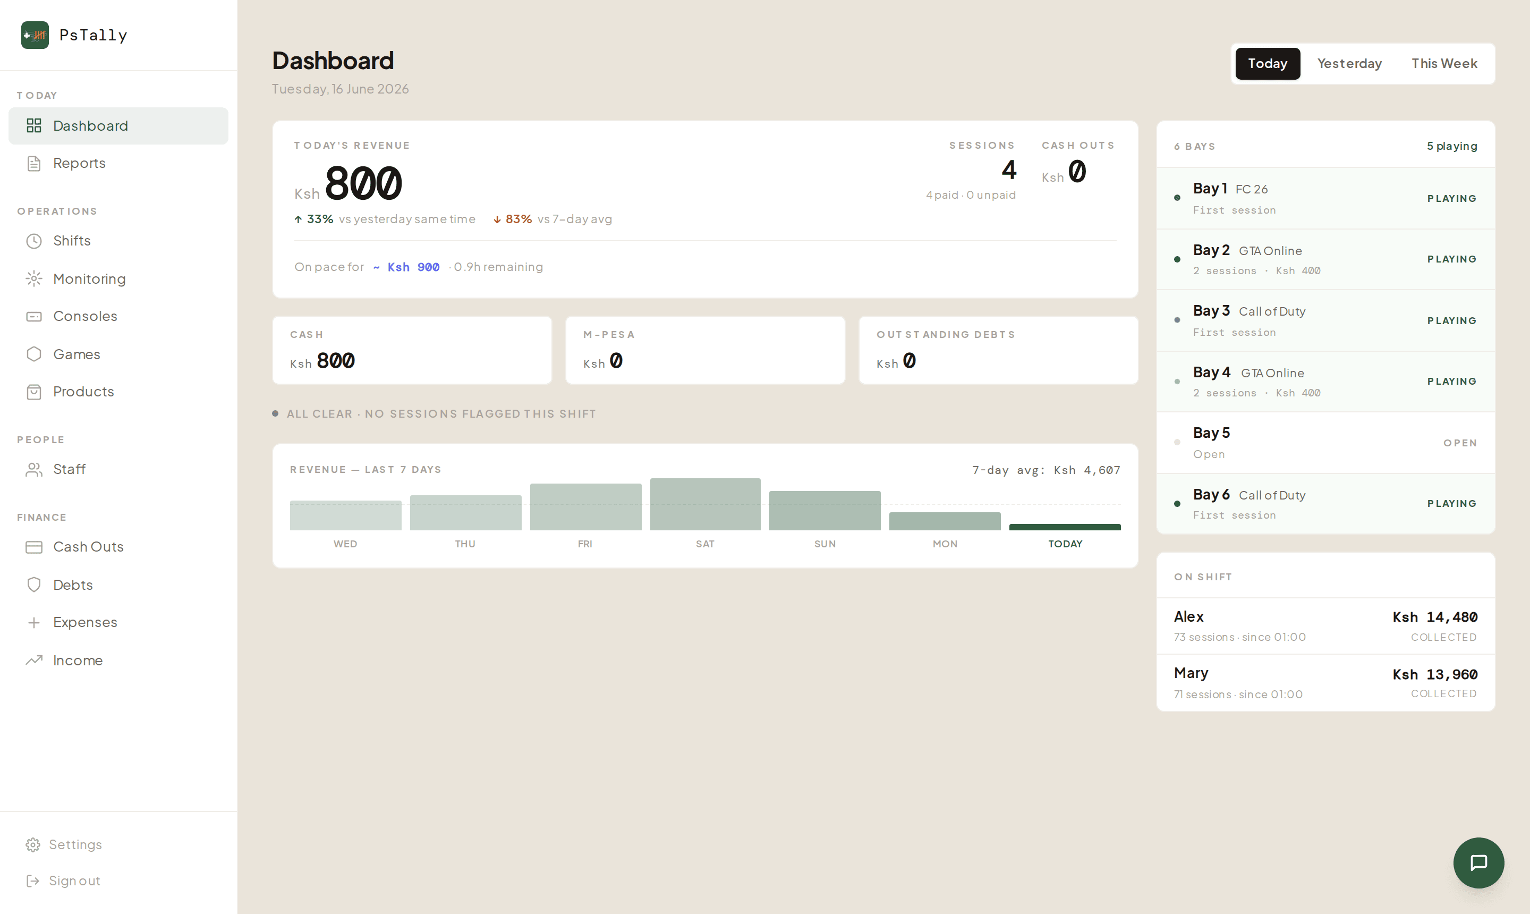Open the Debts page
1530x914 pixels.
pyautogui.click(x=118, y=585)
